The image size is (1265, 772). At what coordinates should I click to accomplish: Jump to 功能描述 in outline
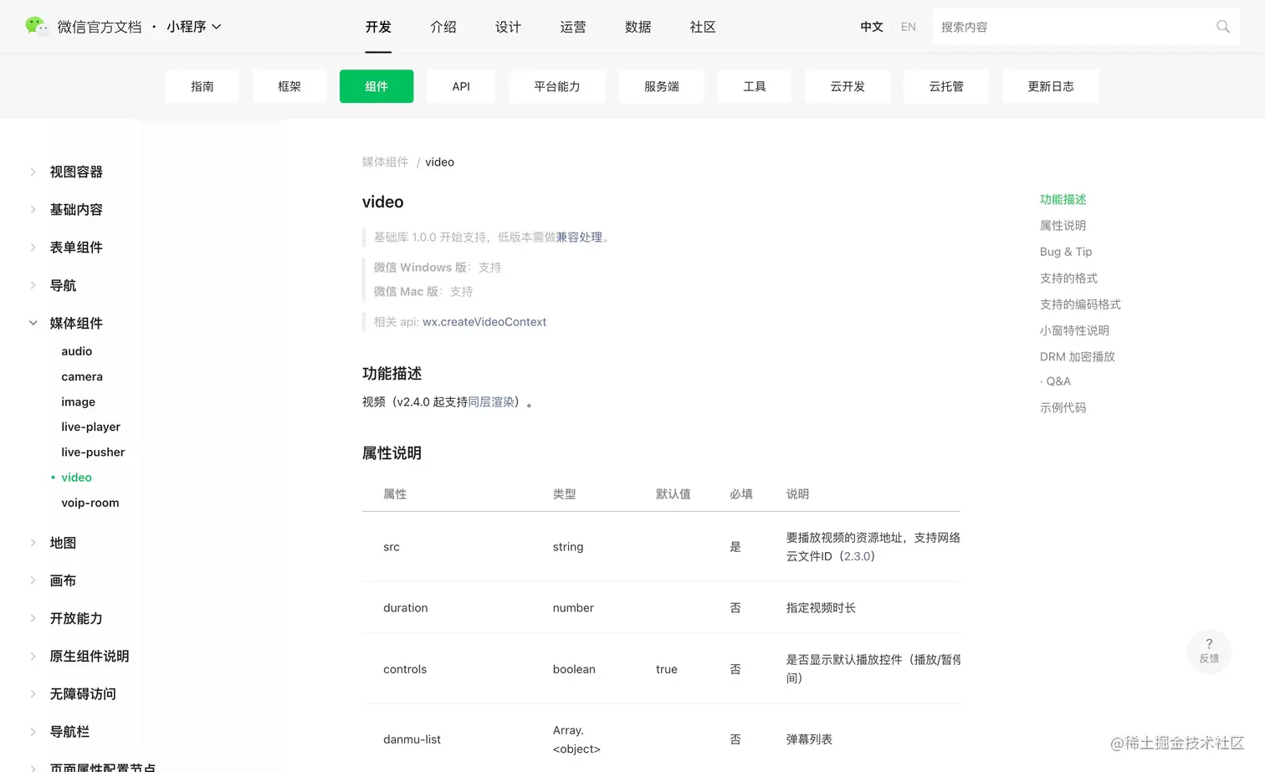pos(1063,199)
